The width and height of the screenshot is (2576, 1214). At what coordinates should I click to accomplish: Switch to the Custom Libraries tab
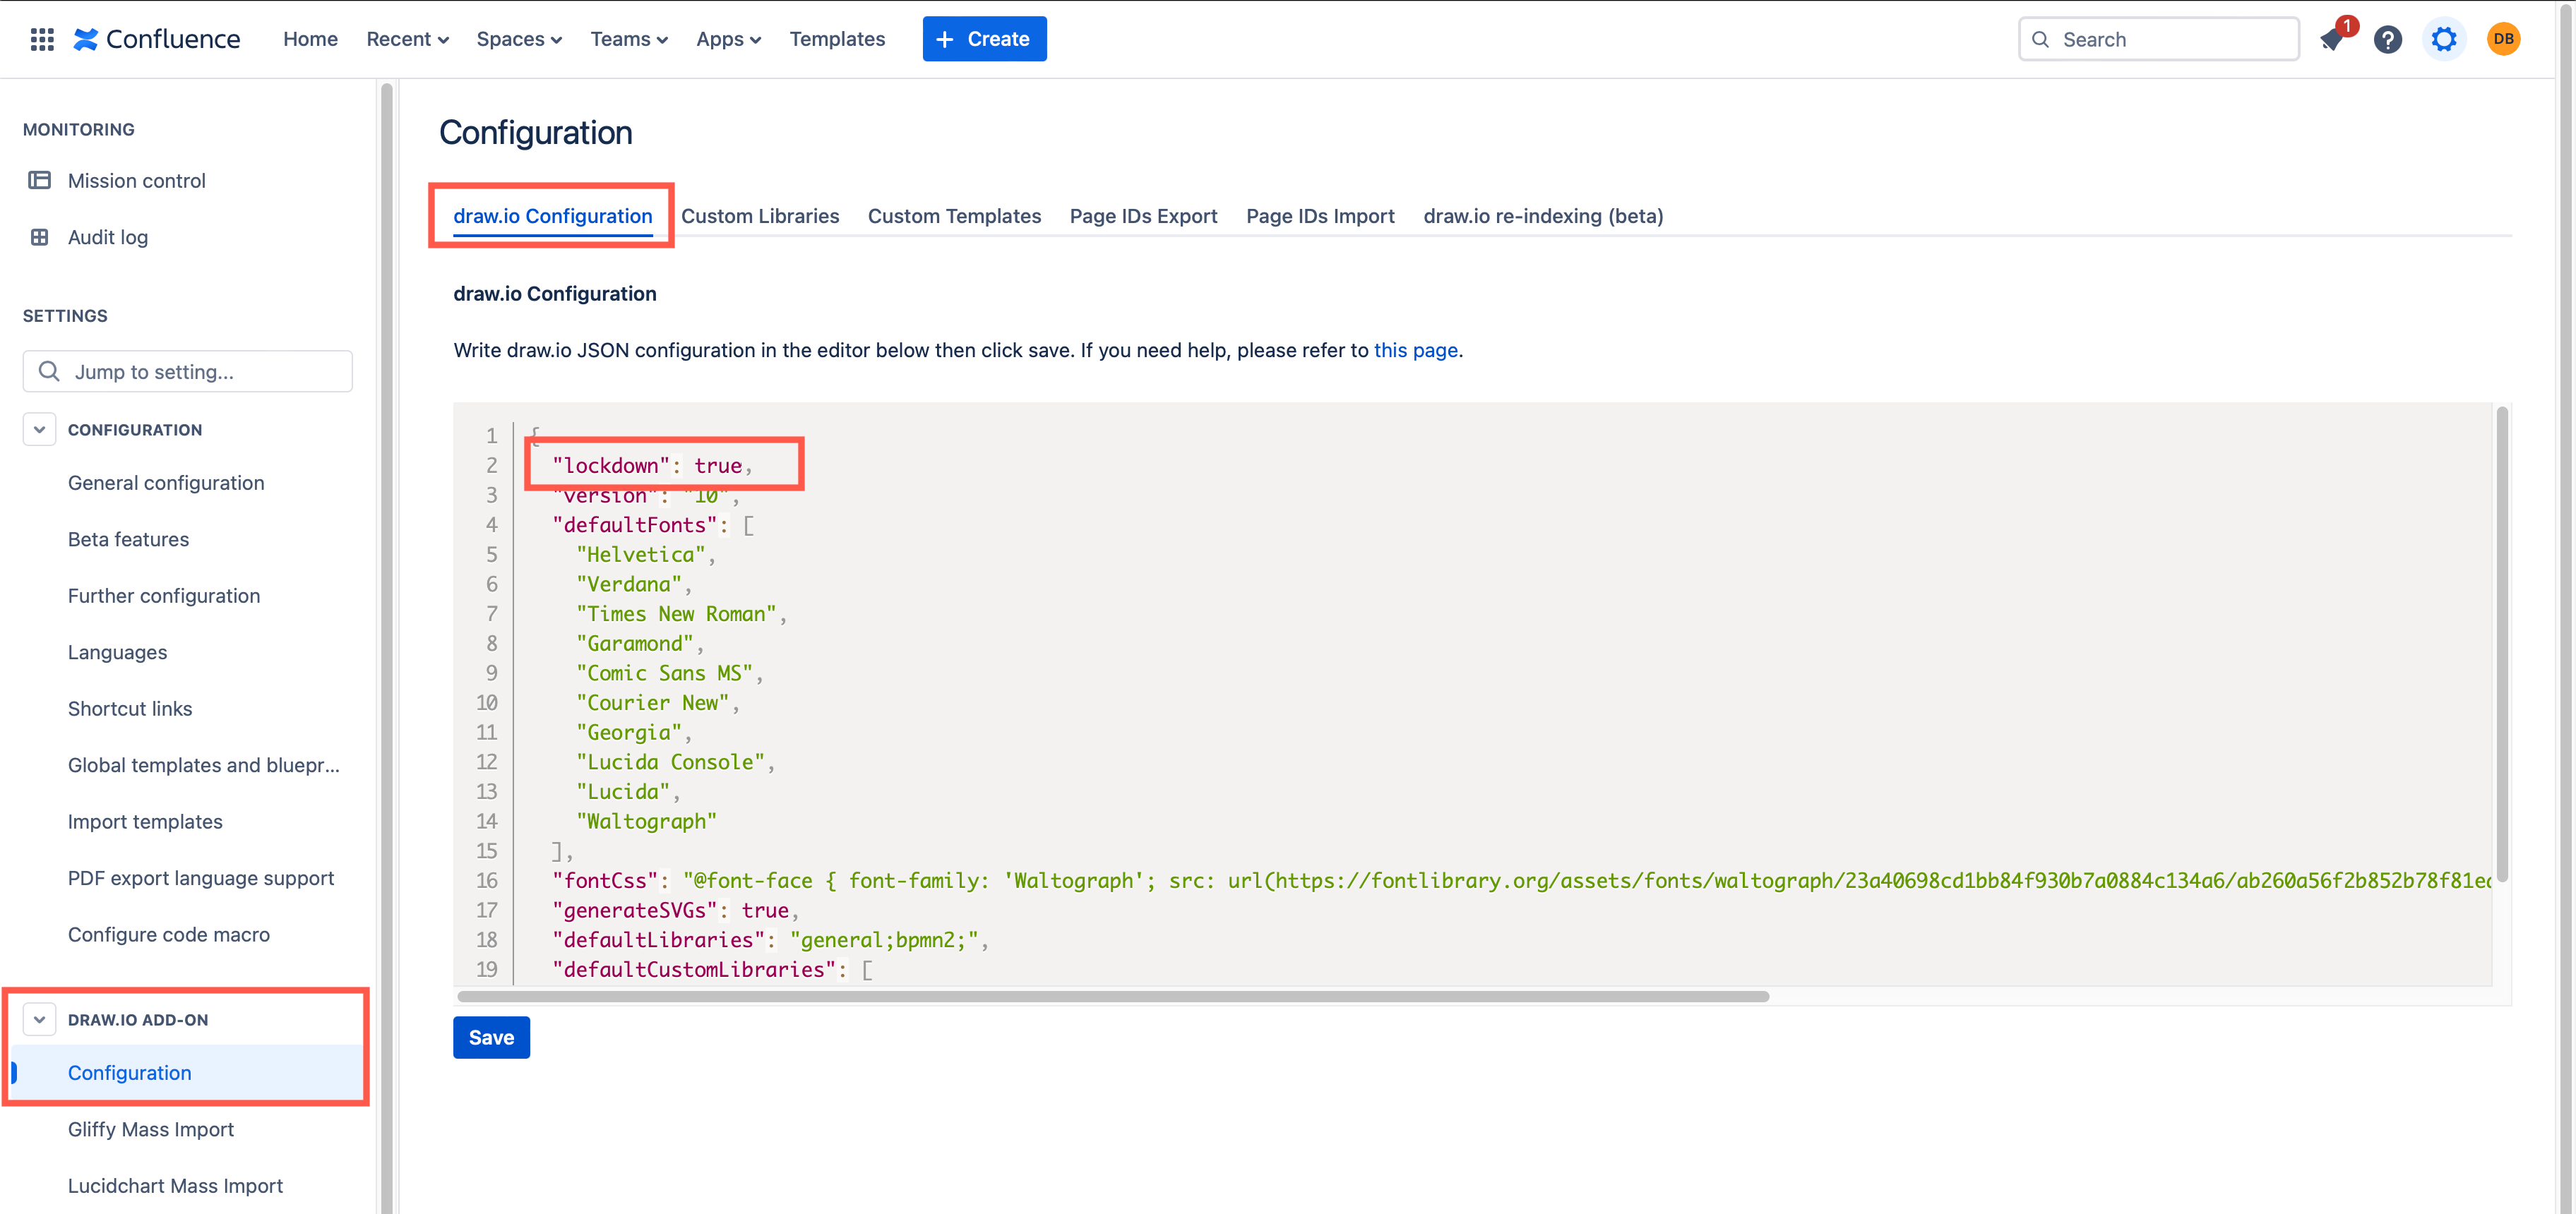click(x=760, y=216)
